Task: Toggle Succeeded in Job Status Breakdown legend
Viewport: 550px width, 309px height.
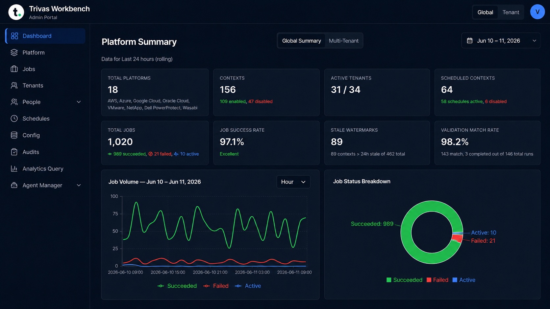Action: (404, 280)
